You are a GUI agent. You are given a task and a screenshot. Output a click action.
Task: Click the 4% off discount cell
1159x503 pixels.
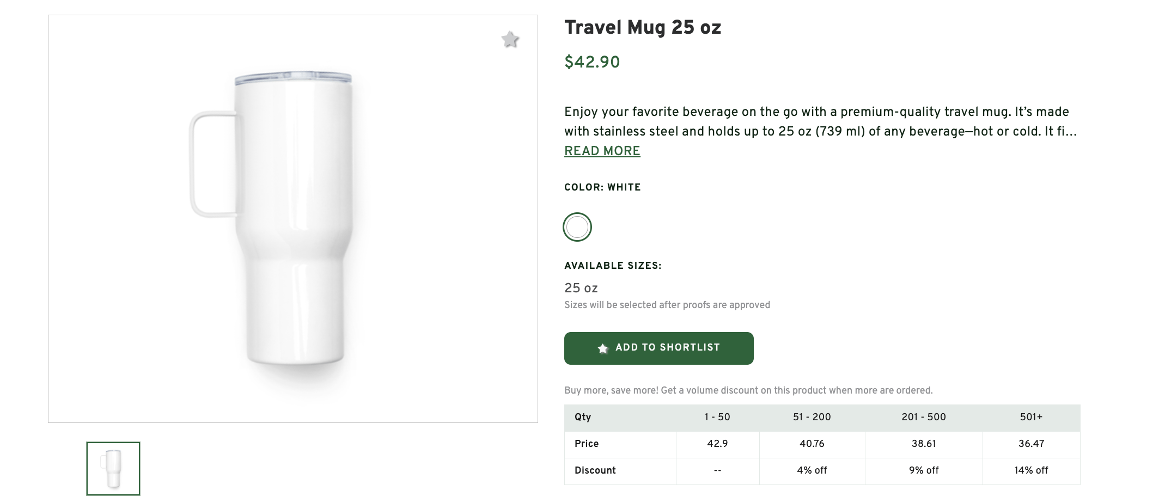pos(812,470)
